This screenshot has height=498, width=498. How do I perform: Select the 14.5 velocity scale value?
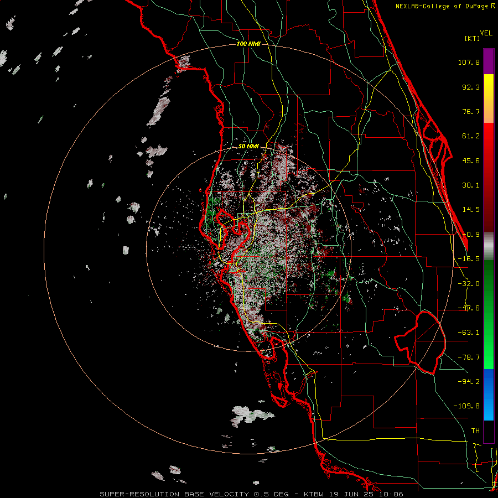tap(471, 210)
